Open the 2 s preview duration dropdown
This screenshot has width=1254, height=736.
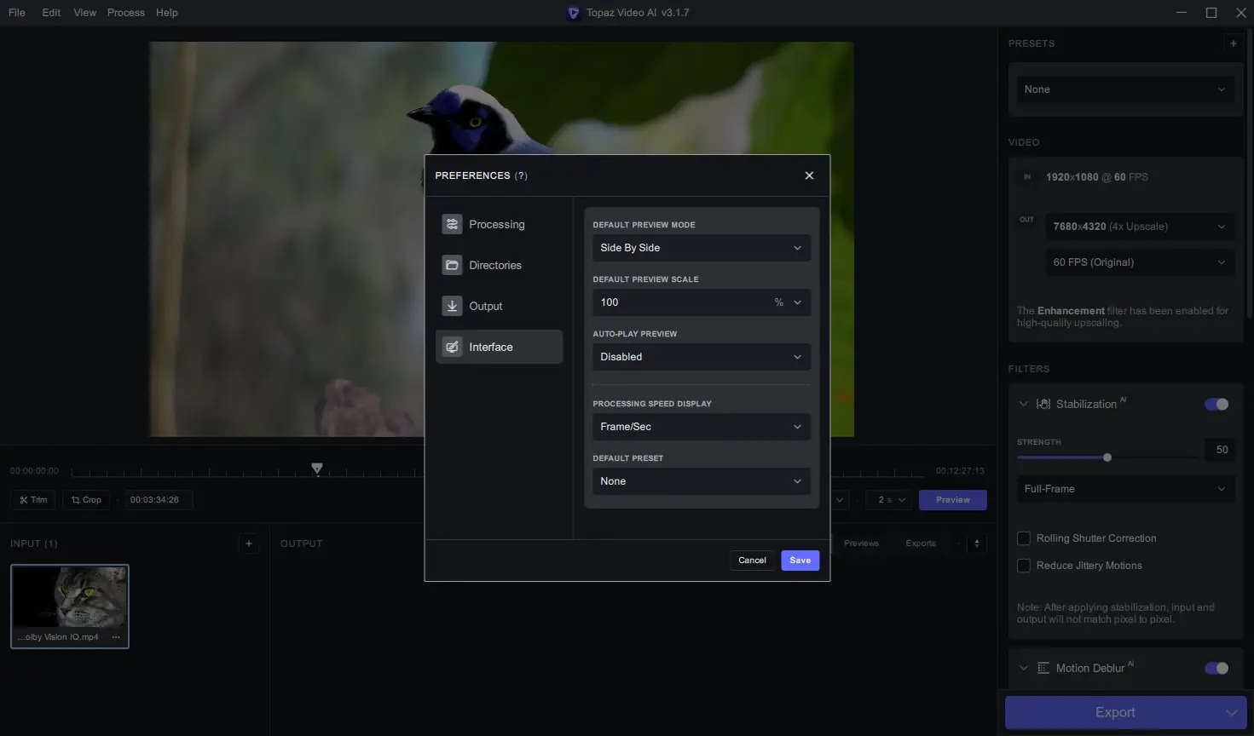tap(890, 500)
